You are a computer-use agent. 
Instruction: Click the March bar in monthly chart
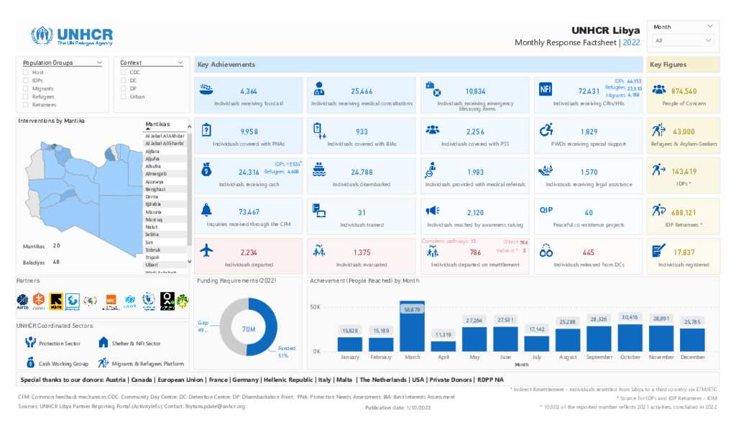(412, 326)
